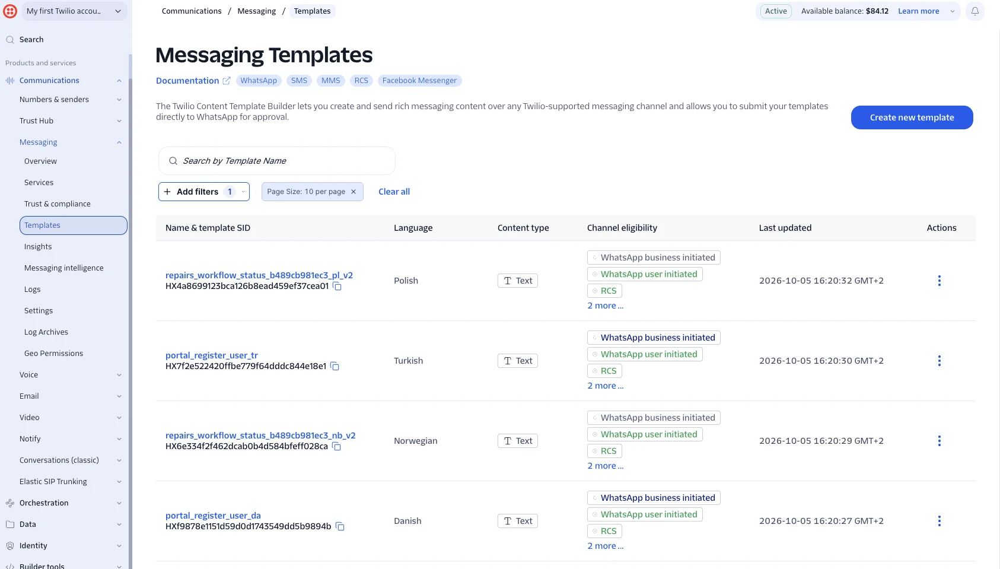Open the Add filters dropdown
Screen dimensions: 1000x569
coord(203,192)
